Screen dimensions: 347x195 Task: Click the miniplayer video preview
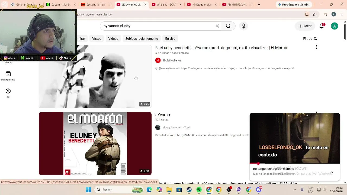295,138
